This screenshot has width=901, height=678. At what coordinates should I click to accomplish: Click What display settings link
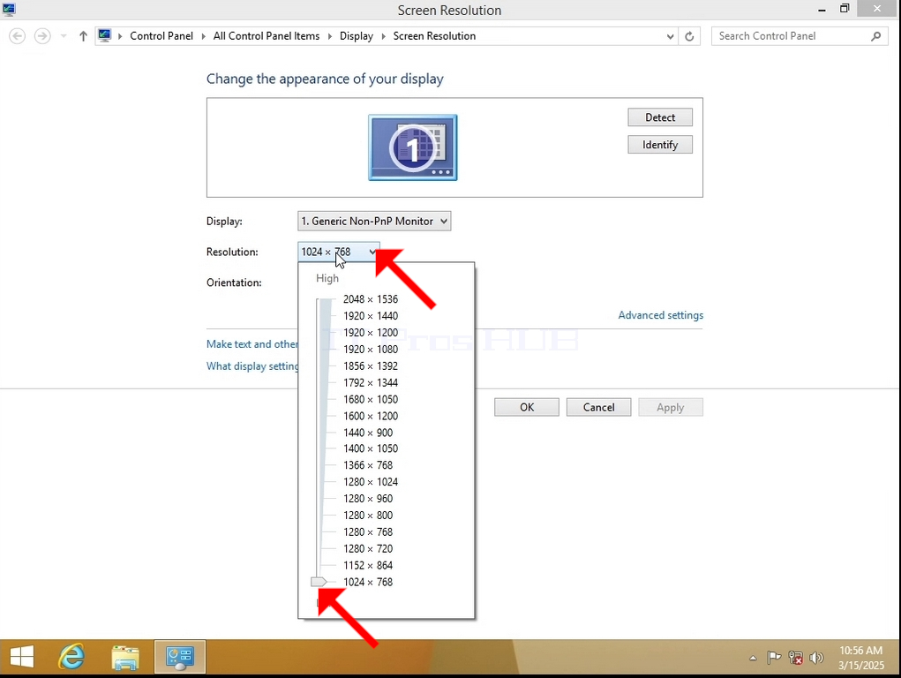[x=252, y=366]
